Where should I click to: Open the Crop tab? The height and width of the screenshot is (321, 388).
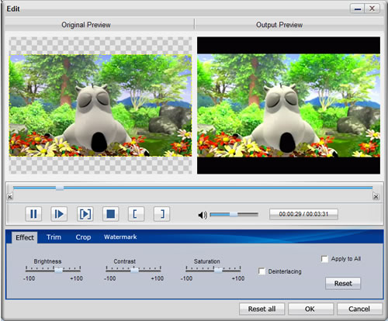83,237
